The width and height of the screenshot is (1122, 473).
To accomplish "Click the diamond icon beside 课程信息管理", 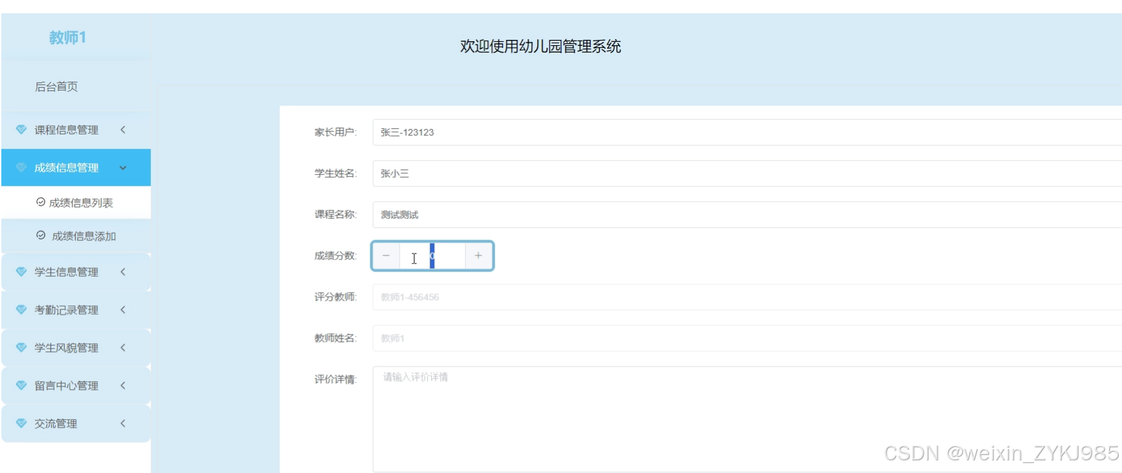I will click(21, 130).
